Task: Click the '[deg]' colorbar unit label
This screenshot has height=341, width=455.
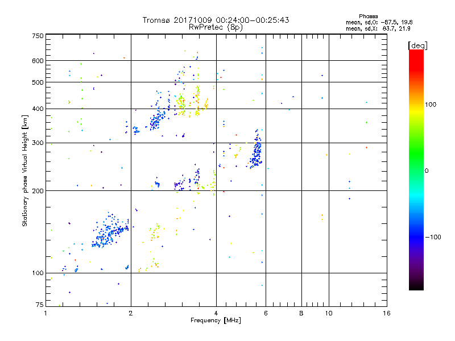Action: (417, 45)
